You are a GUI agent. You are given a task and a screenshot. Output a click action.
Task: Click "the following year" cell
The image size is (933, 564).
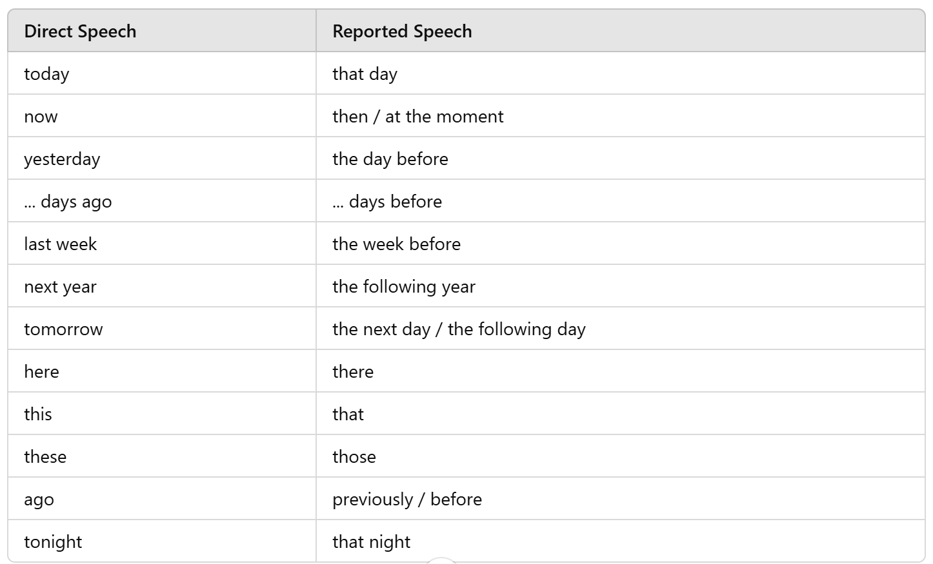403,287
